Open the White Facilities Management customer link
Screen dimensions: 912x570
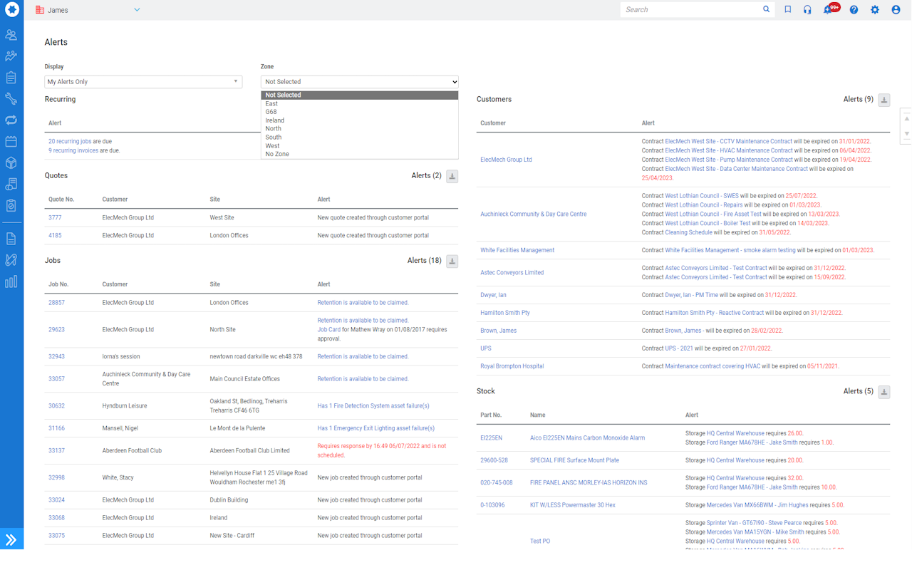[x=517, y=250]
